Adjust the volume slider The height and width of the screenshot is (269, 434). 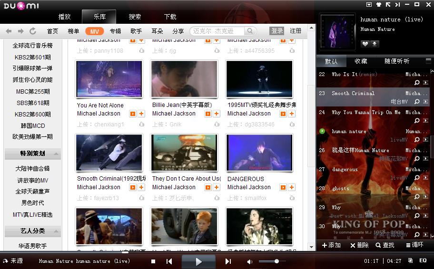[x=273, y=261]
